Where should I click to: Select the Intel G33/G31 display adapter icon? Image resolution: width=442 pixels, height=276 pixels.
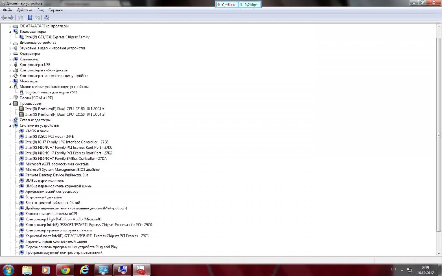pos(21,37)
